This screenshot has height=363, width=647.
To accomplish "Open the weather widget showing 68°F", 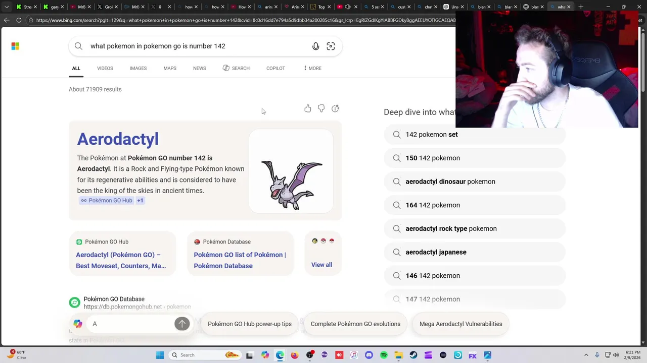I will point(17,355).
